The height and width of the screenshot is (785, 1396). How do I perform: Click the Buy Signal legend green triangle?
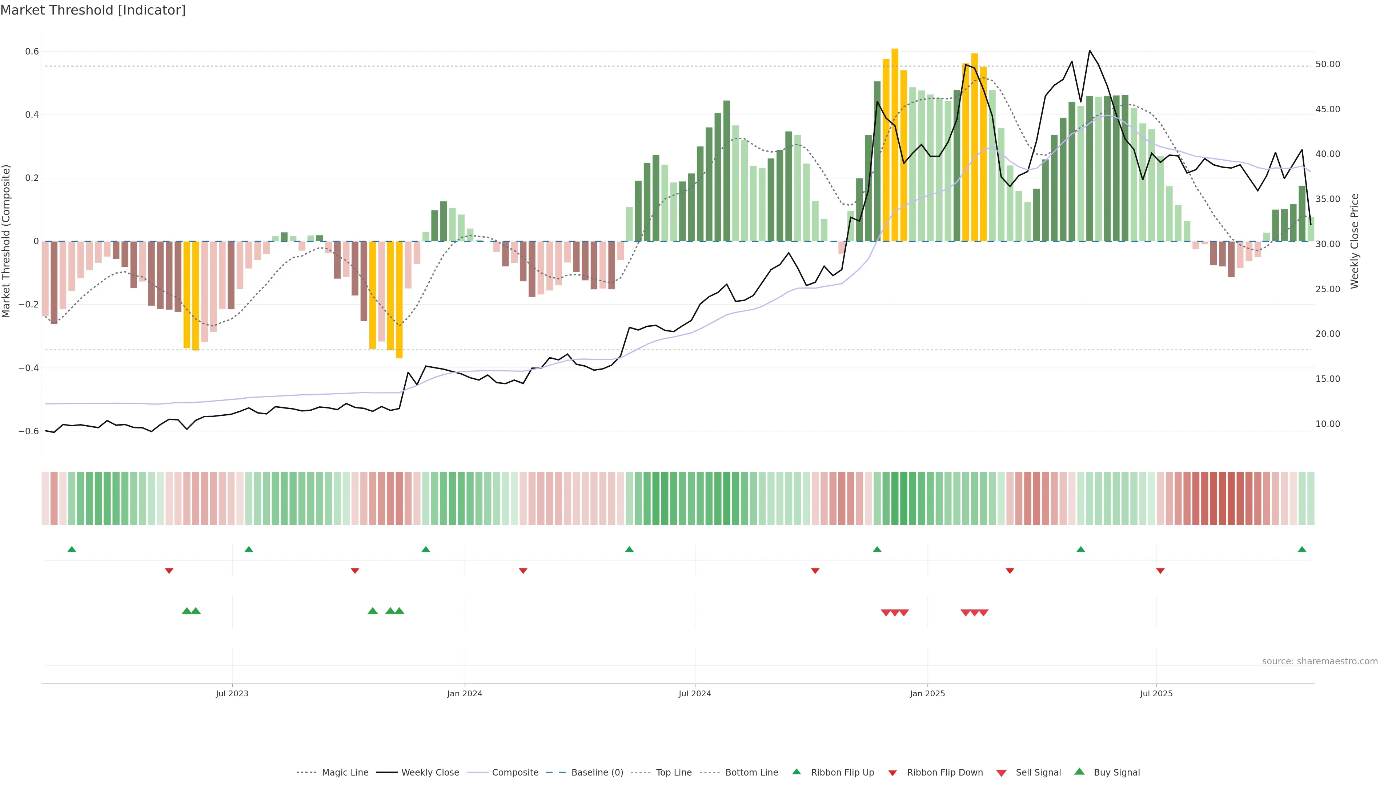point(1079,772)
